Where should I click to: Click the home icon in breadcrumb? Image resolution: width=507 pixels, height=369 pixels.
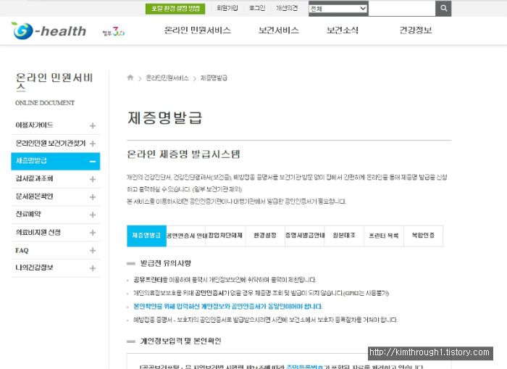pos(130,78)
